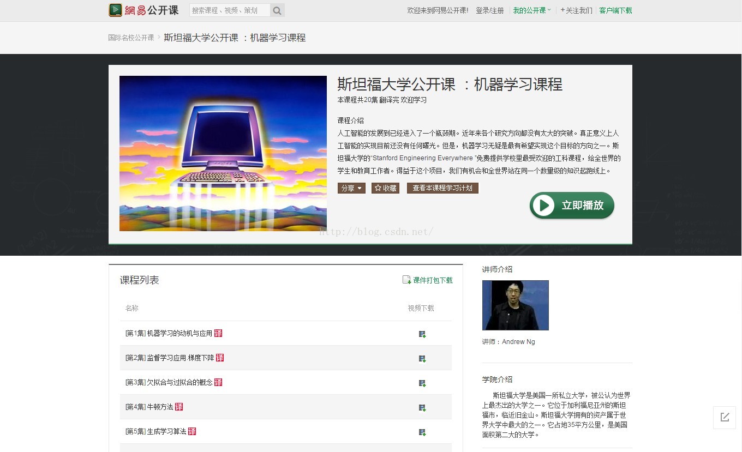Click the 译 badge on 第3集 row
The image size is (742, 452).
pyautogui.click(x=218, y=382)
